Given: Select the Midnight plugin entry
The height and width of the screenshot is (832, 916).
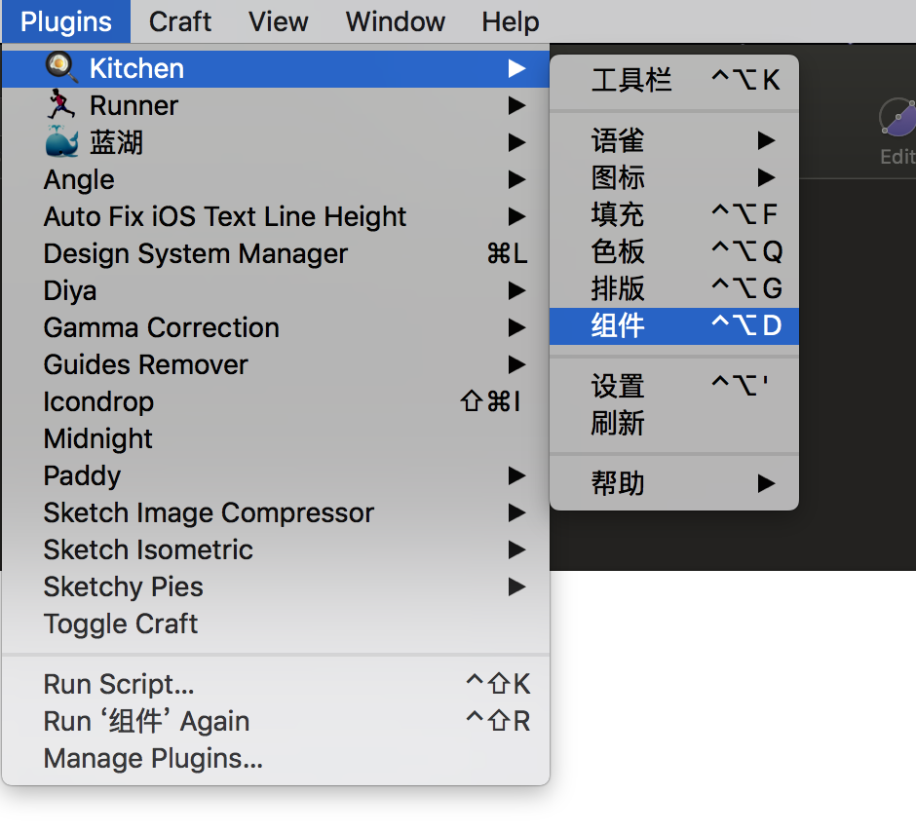Looking at the screenshot, I should 97,438.
